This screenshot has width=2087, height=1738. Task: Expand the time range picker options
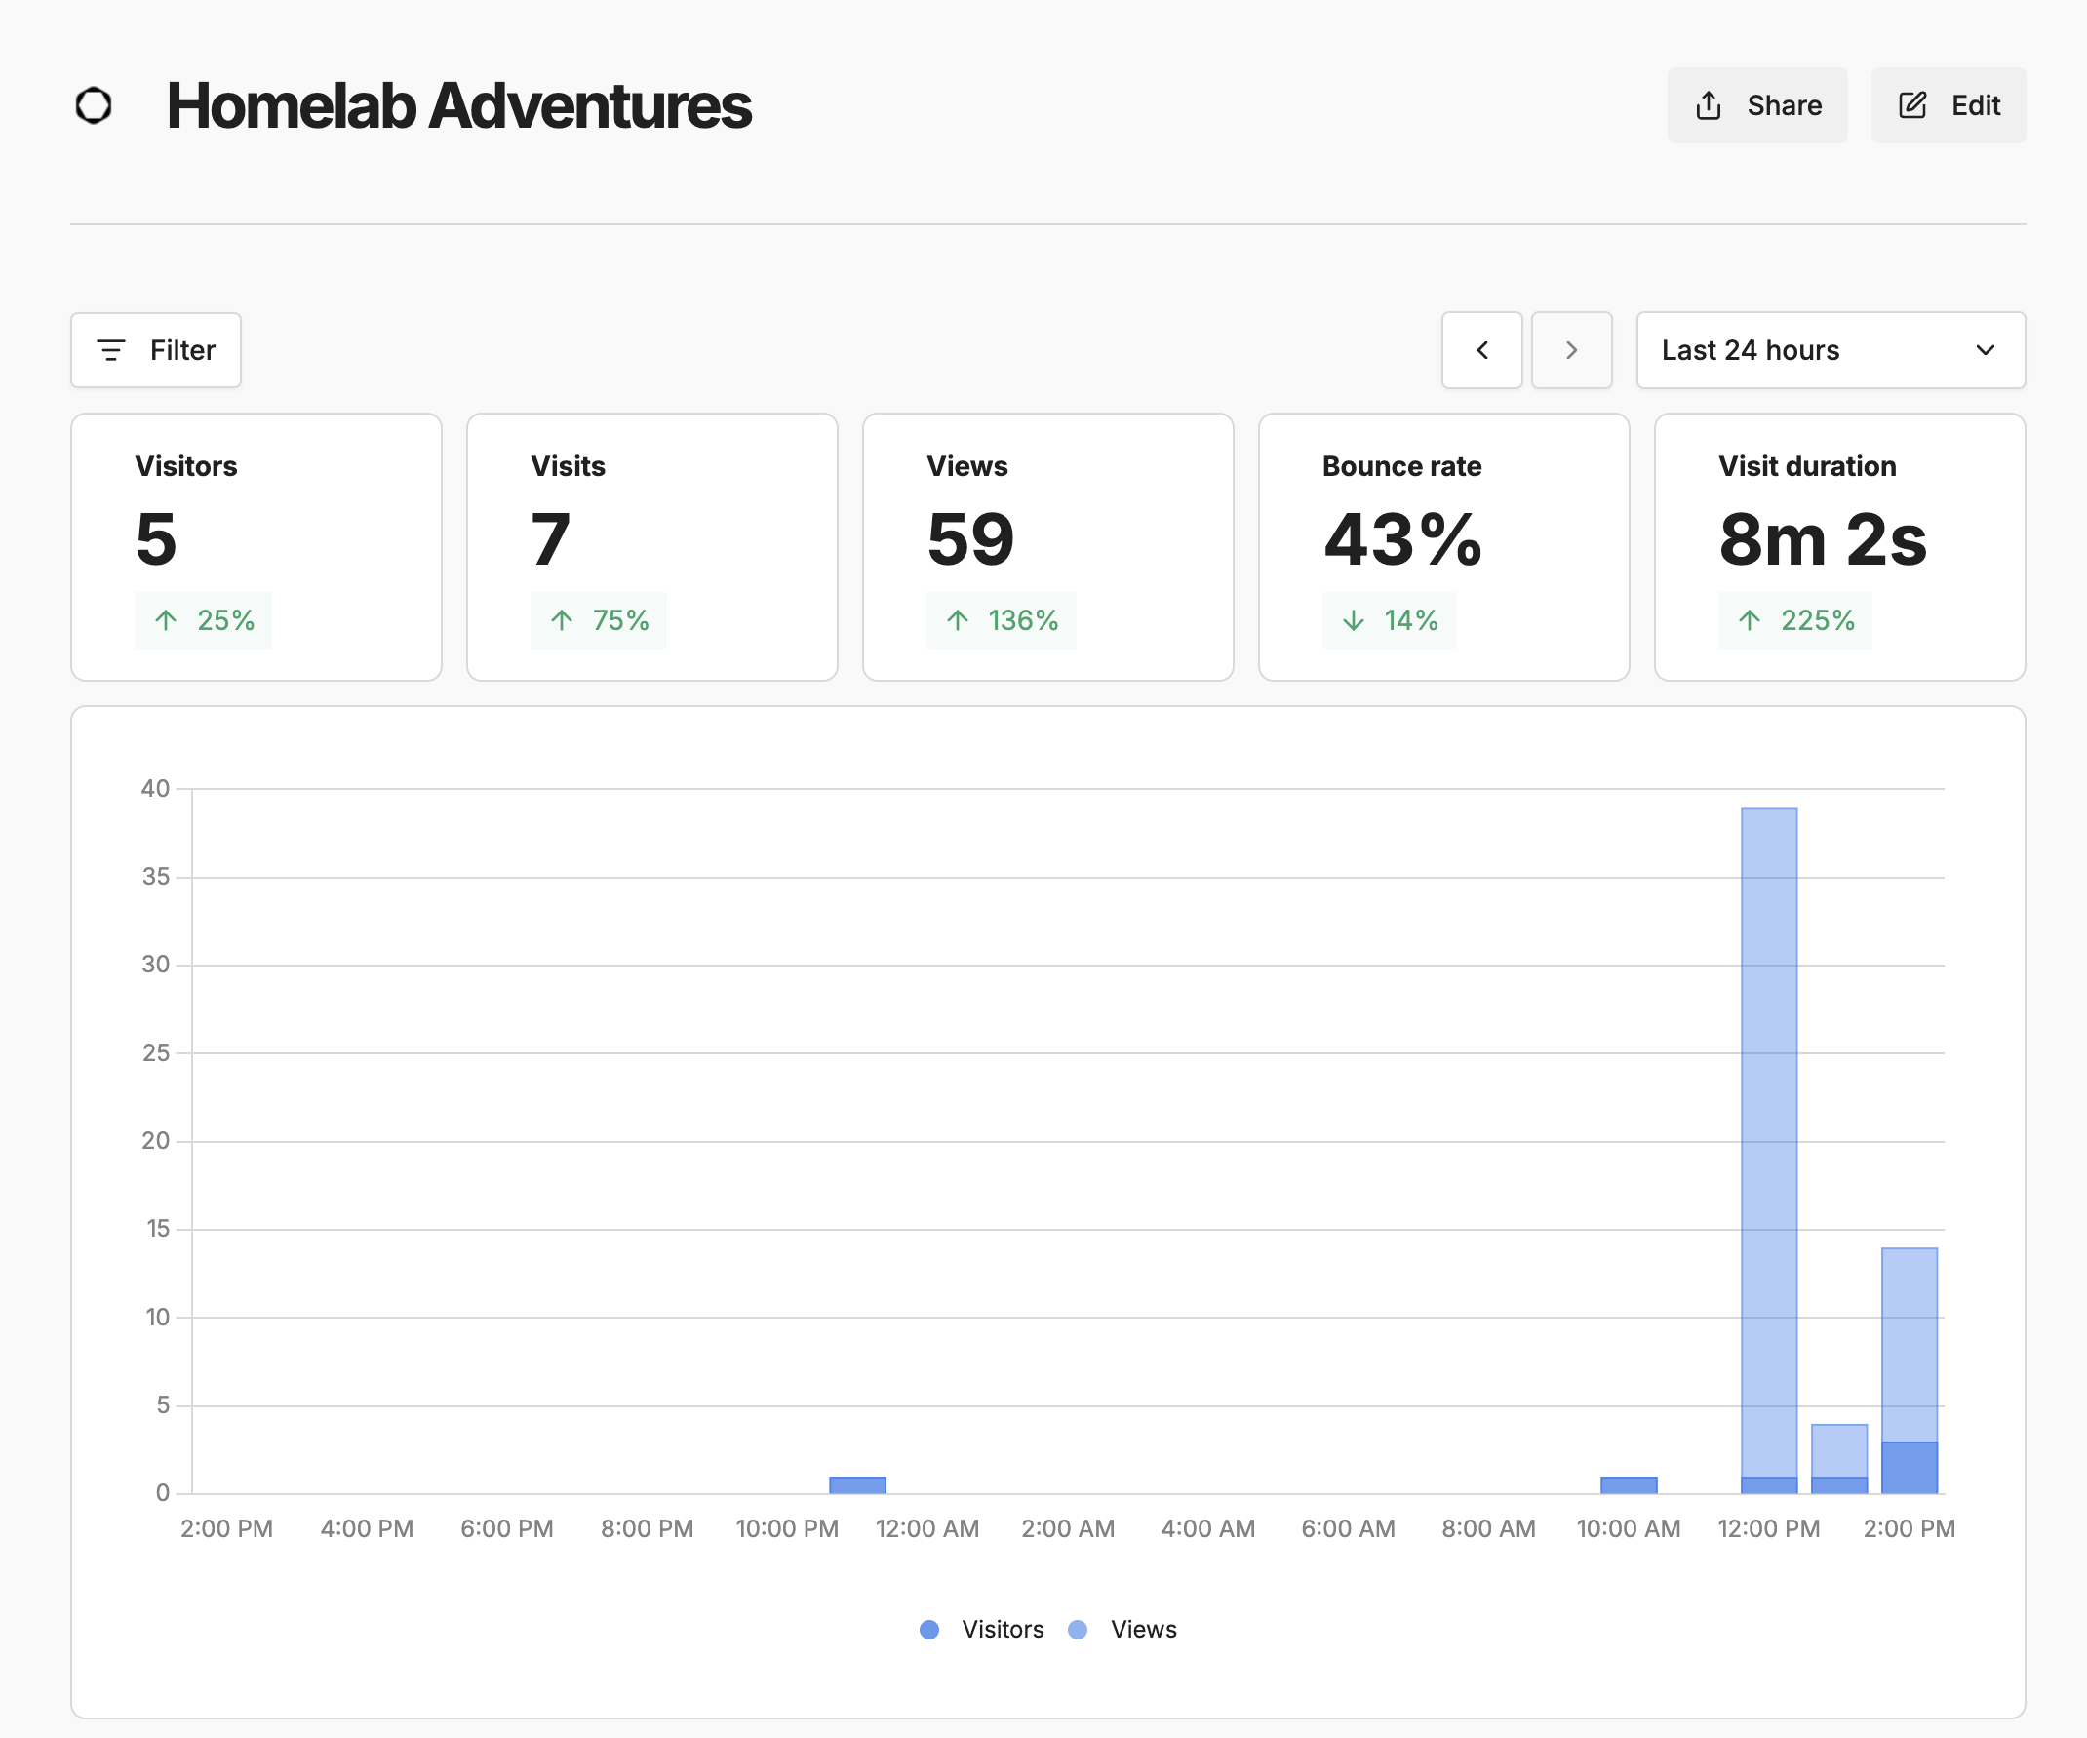[1830, 350]
